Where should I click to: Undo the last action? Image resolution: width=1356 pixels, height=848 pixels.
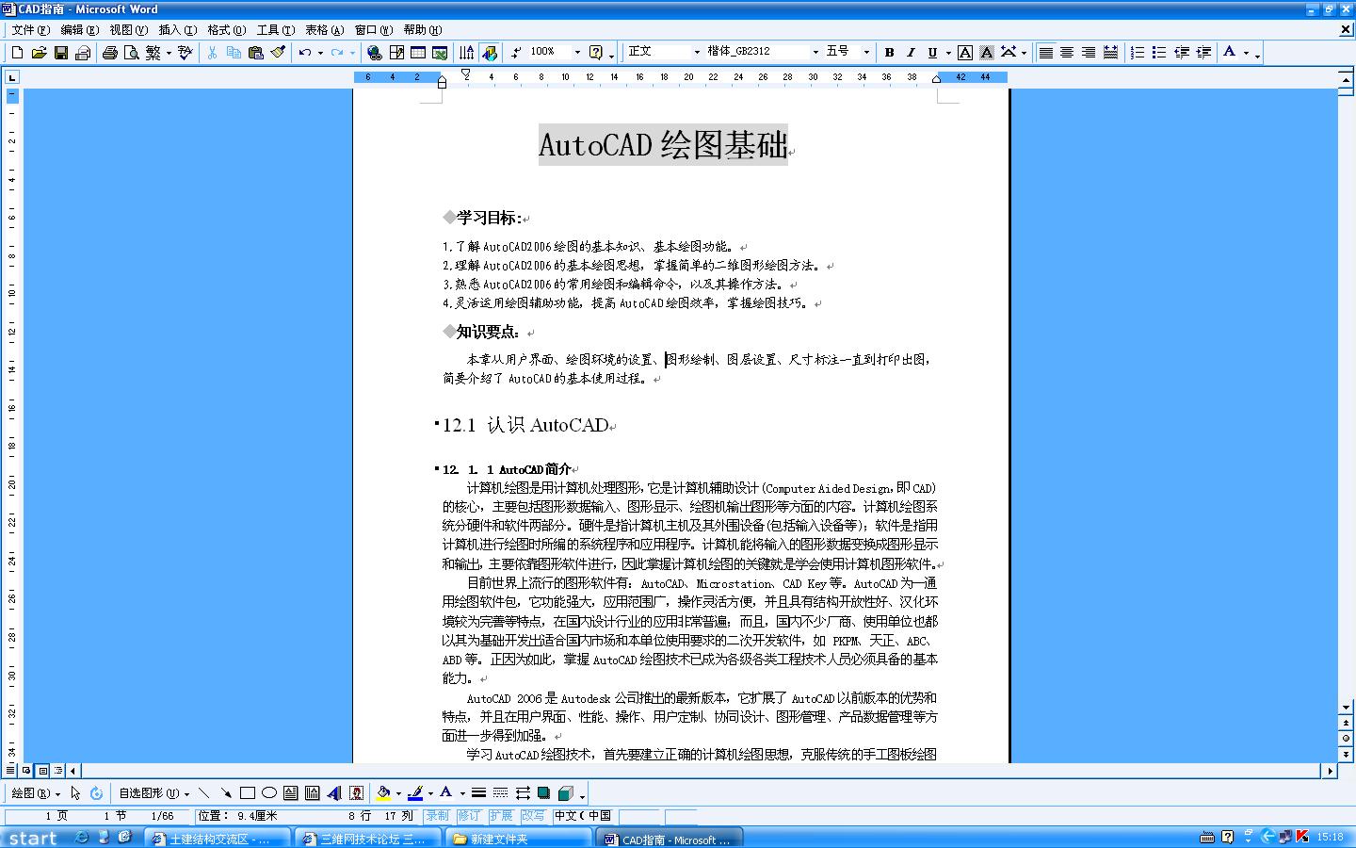(x=304, y=53)
